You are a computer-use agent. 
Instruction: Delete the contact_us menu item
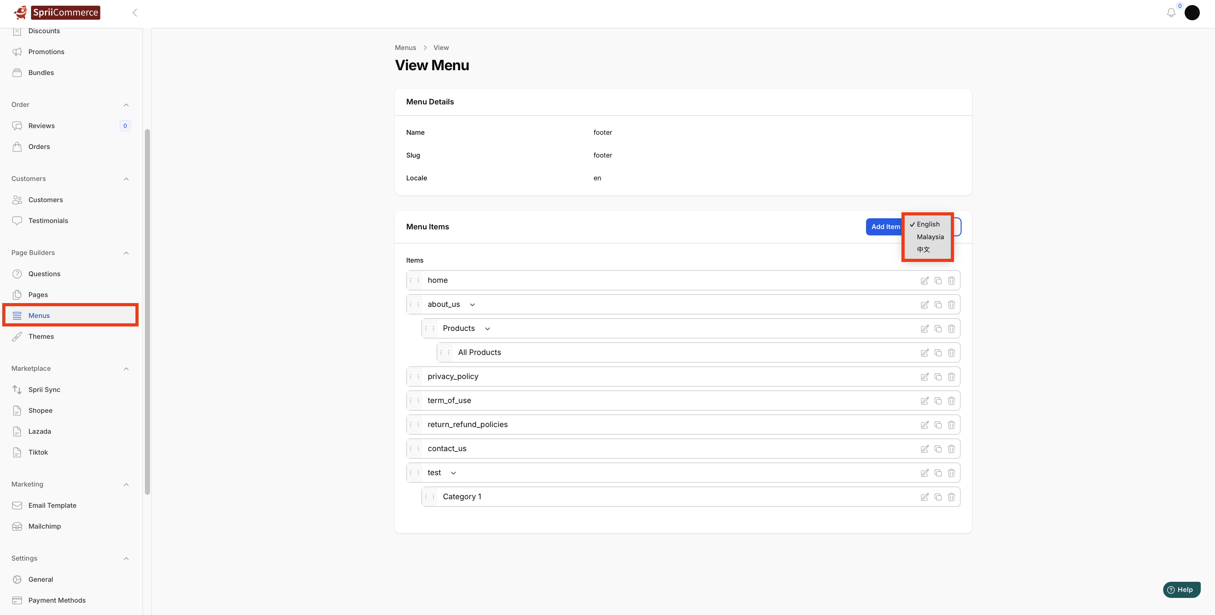coord(951,449)
